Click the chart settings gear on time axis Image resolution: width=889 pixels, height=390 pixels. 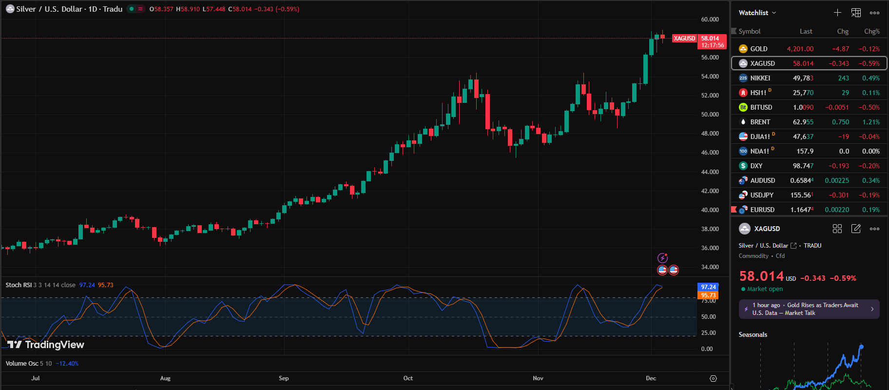[713, 378]
